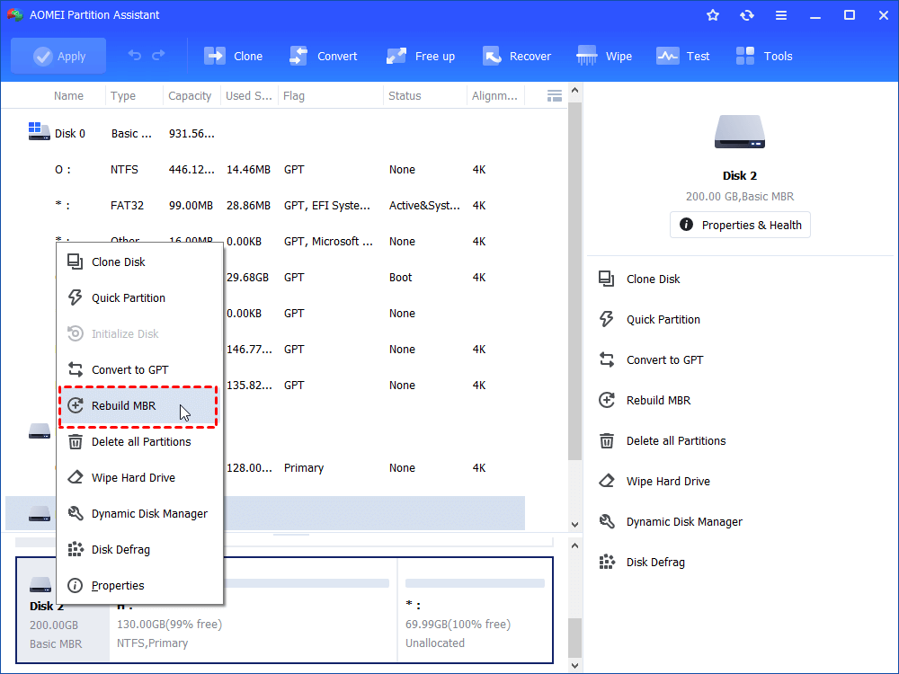899x674 pixels.
Task: Click Properties & Health button
Action: tap(740, 225)
